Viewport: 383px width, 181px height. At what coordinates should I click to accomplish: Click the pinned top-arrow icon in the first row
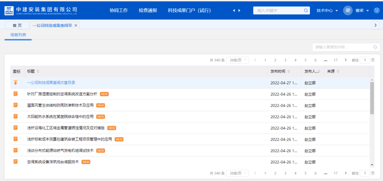point(15,83)
